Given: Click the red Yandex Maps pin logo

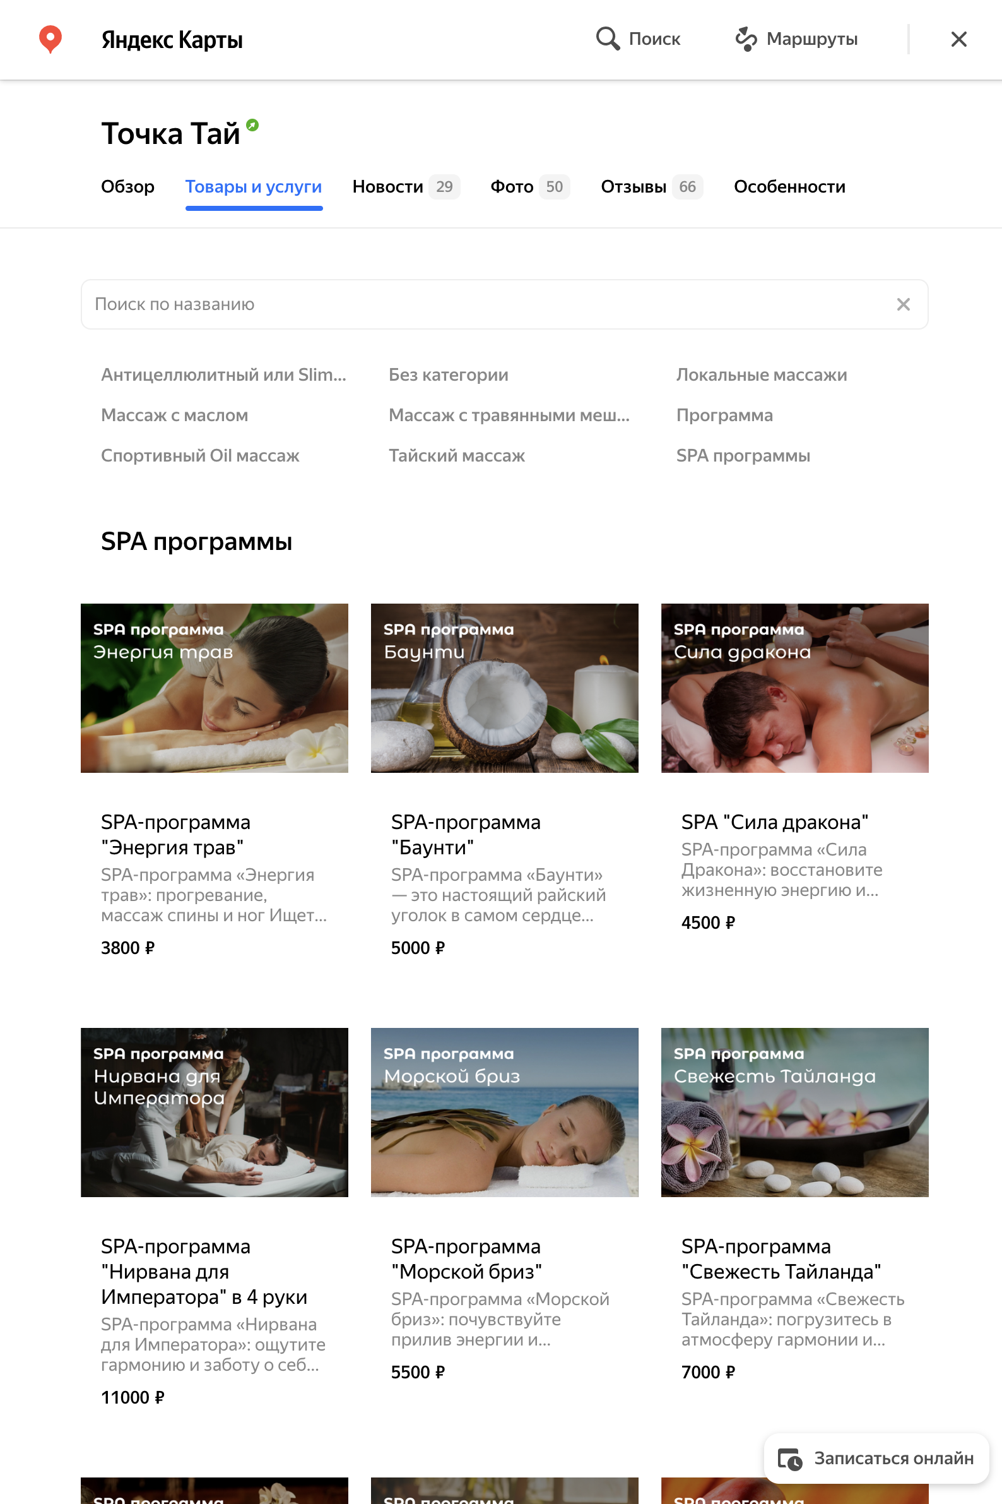Looking at the screenshot, I should [x=50, y=39].
